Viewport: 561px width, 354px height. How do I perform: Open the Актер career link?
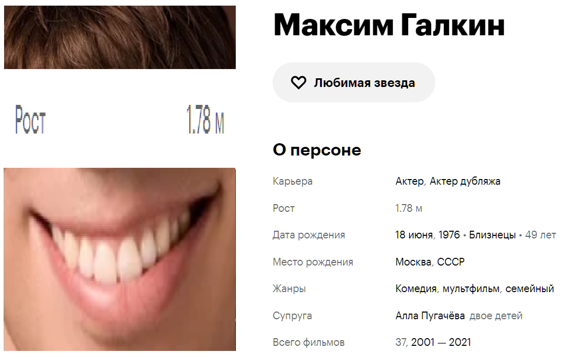(410, 181)
